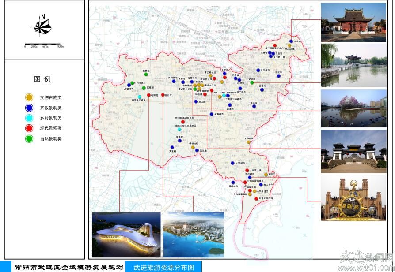Click the blue 华佗寺 map marker
This screenshot has width=395, height=272.
pos(278,76)
